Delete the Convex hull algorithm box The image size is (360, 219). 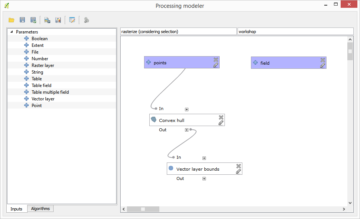(221, 117)
